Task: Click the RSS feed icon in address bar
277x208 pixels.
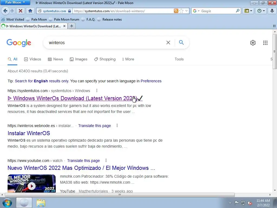Action: [x=176, y=11]
